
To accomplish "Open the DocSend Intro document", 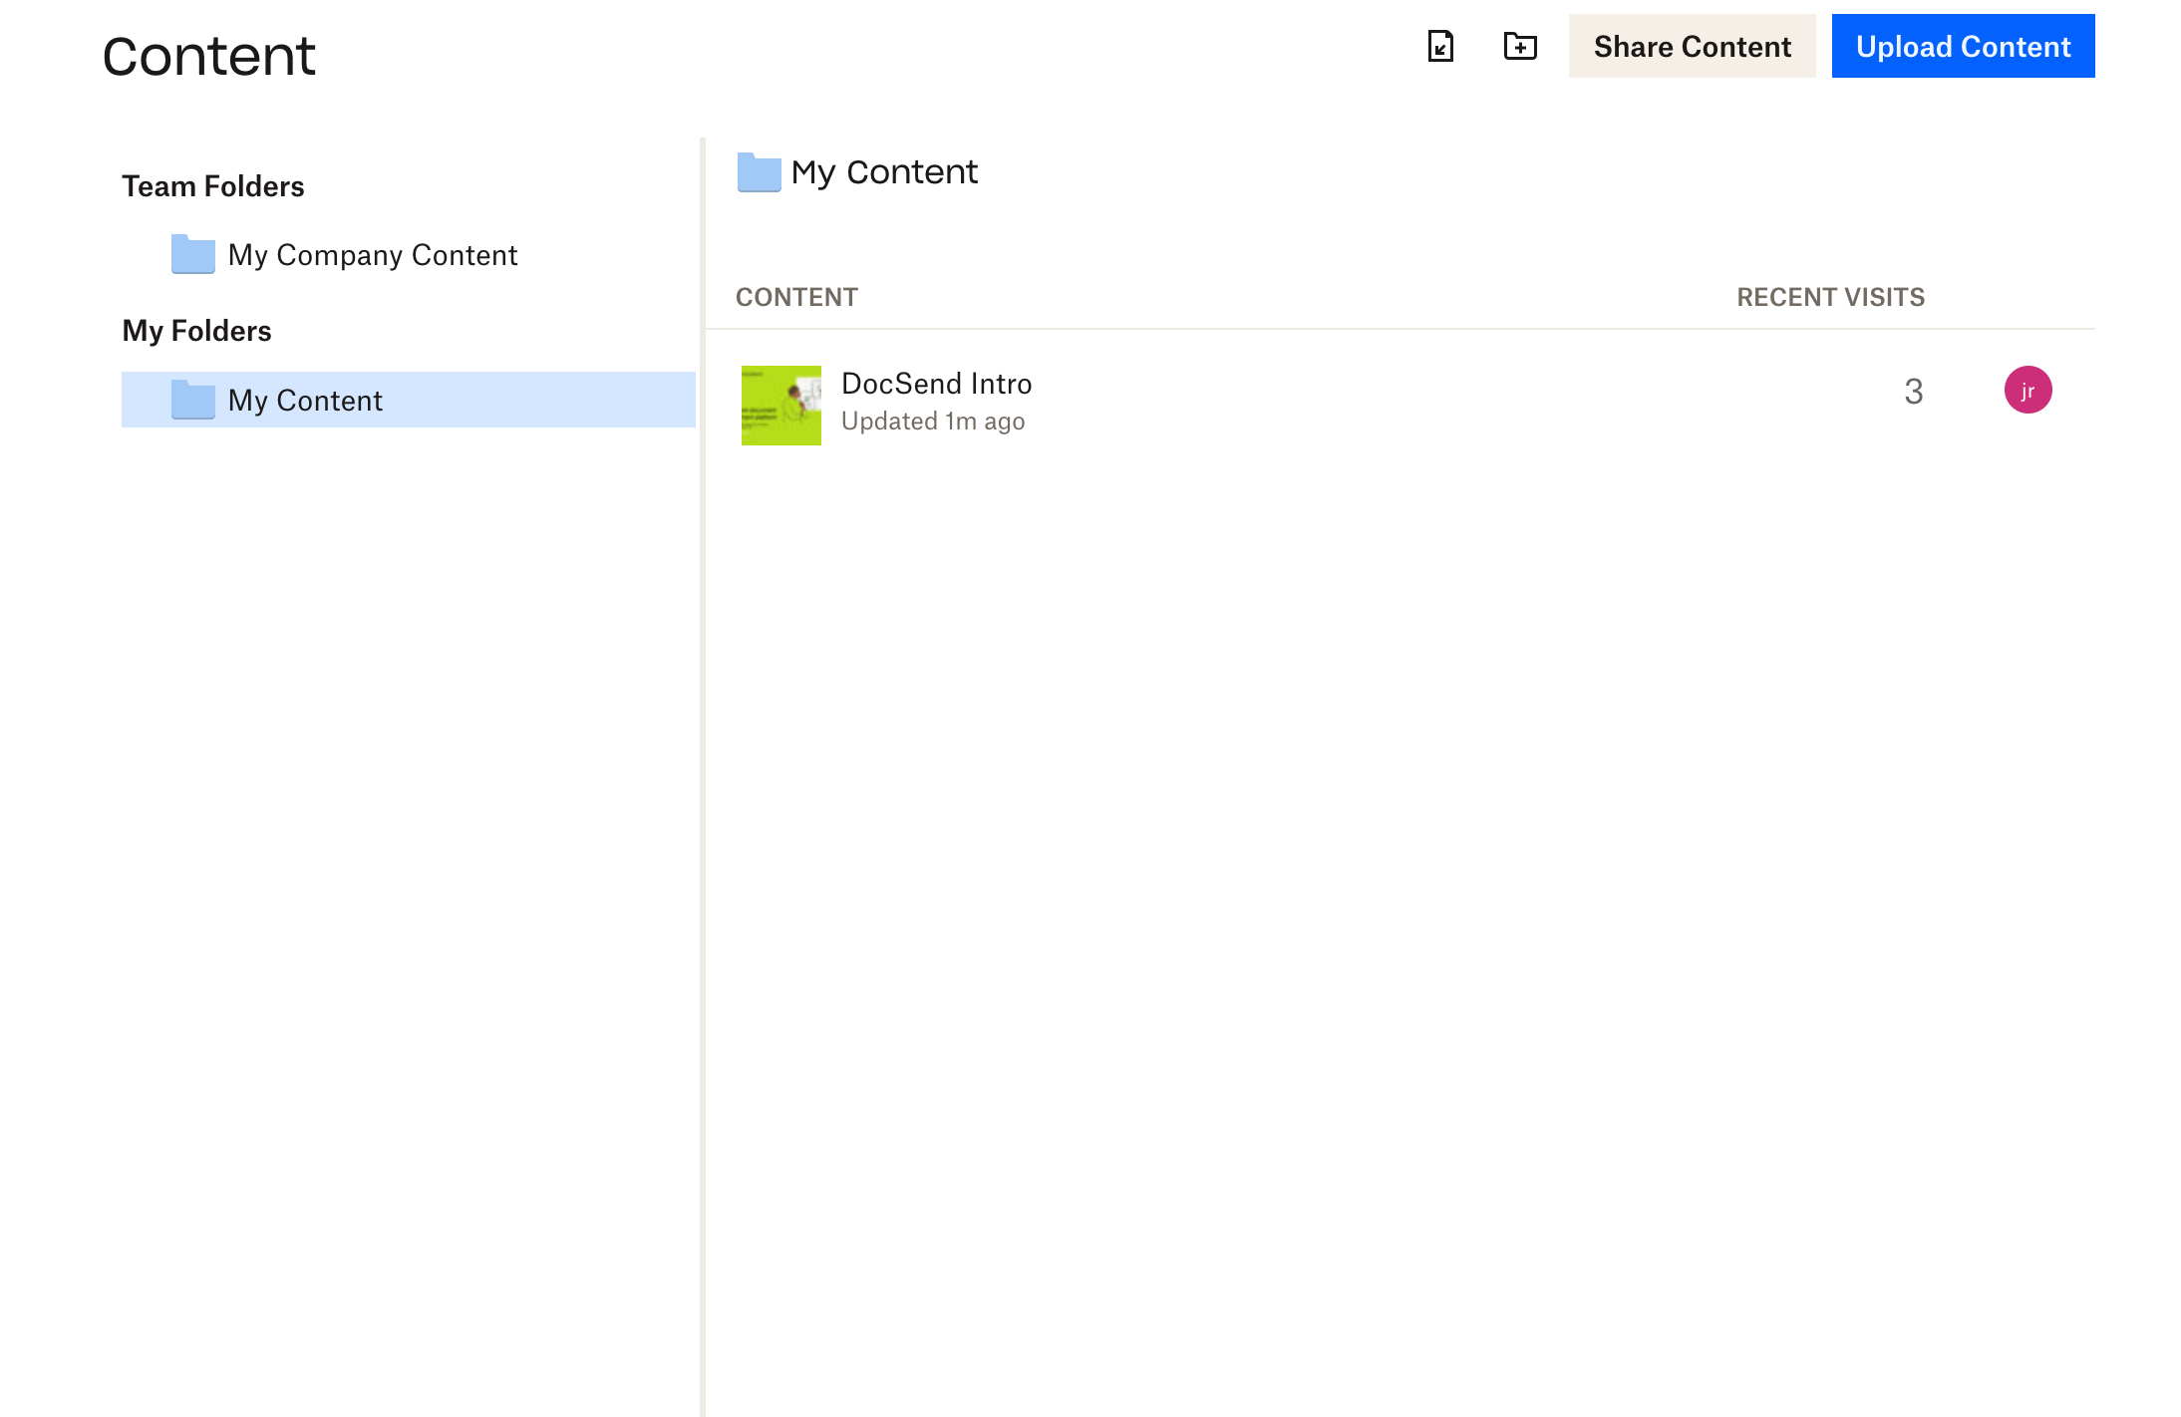I will (936, 384).
